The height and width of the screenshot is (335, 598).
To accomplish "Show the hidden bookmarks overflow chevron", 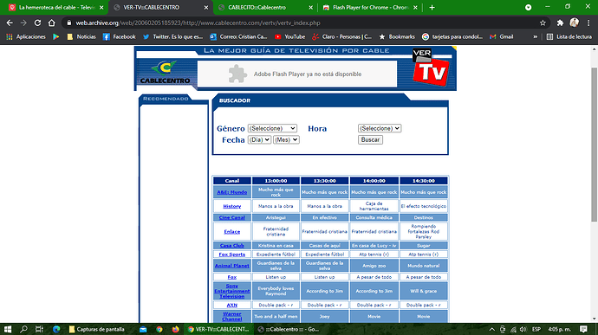I will pyautogui.click(x=535, y=36).
